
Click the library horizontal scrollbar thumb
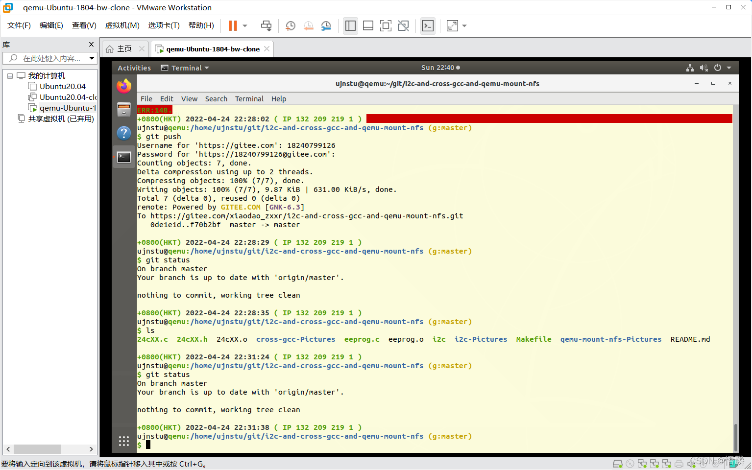click(x=37, y=449)
